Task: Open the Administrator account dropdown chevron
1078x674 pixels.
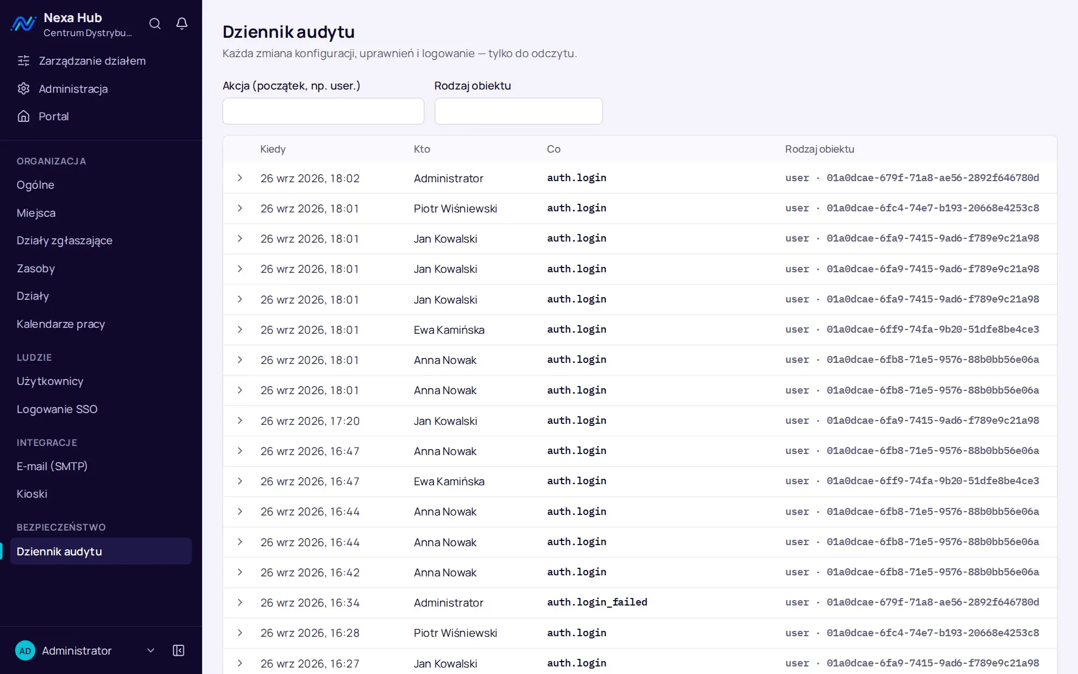Action: point(151,650)
